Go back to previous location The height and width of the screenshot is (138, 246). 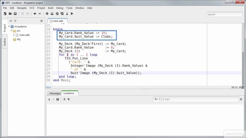point(35,14)
